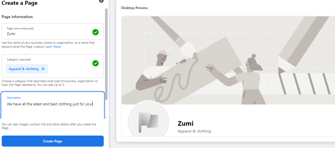Click the green checkmark in Category field
The image size is (335, 148).
coord(96,63)
